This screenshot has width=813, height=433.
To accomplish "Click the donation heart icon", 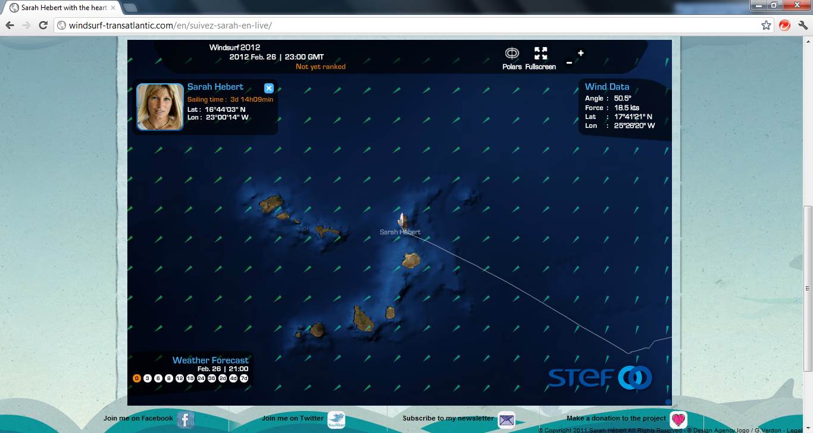I will (x=678, y=420).
